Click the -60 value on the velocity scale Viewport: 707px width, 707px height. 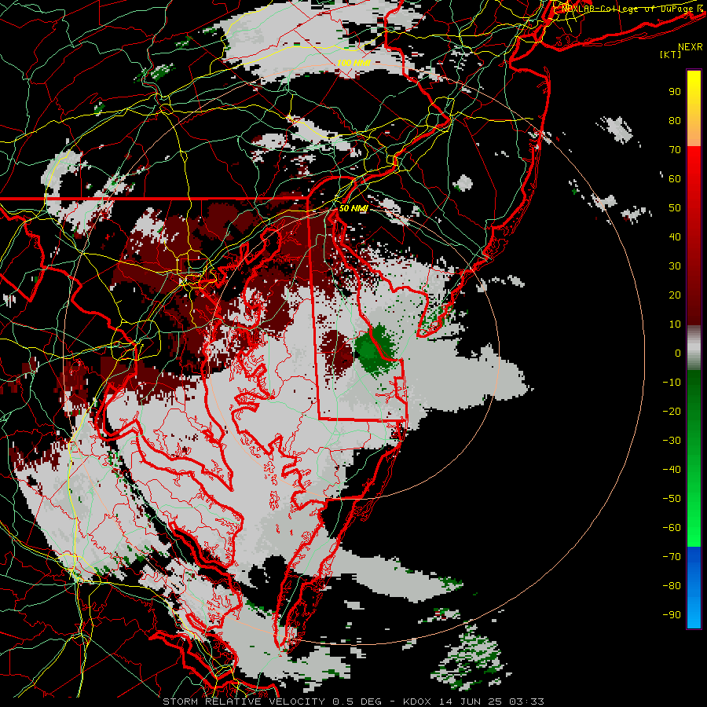(x=672, y=528)
